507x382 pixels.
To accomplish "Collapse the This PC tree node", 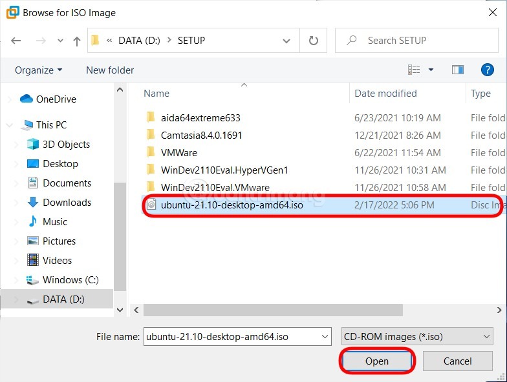I will 9,125.
